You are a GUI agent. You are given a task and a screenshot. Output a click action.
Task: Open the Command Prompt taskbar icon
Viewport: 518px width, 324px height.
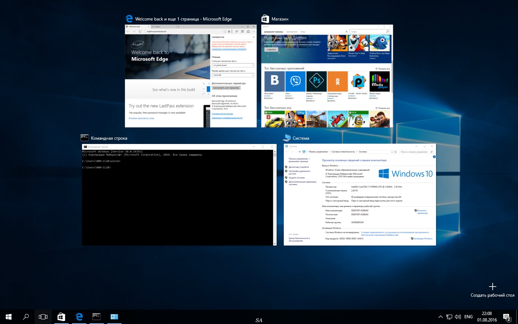pos(96,317)
